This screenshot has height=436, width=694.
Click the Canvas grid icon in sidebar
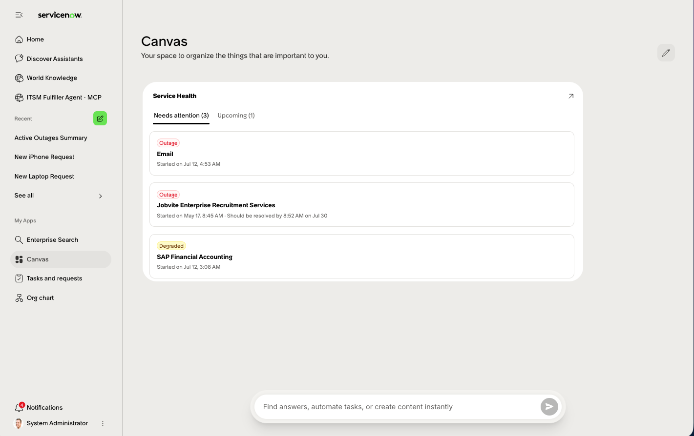[x=19, y=259]
